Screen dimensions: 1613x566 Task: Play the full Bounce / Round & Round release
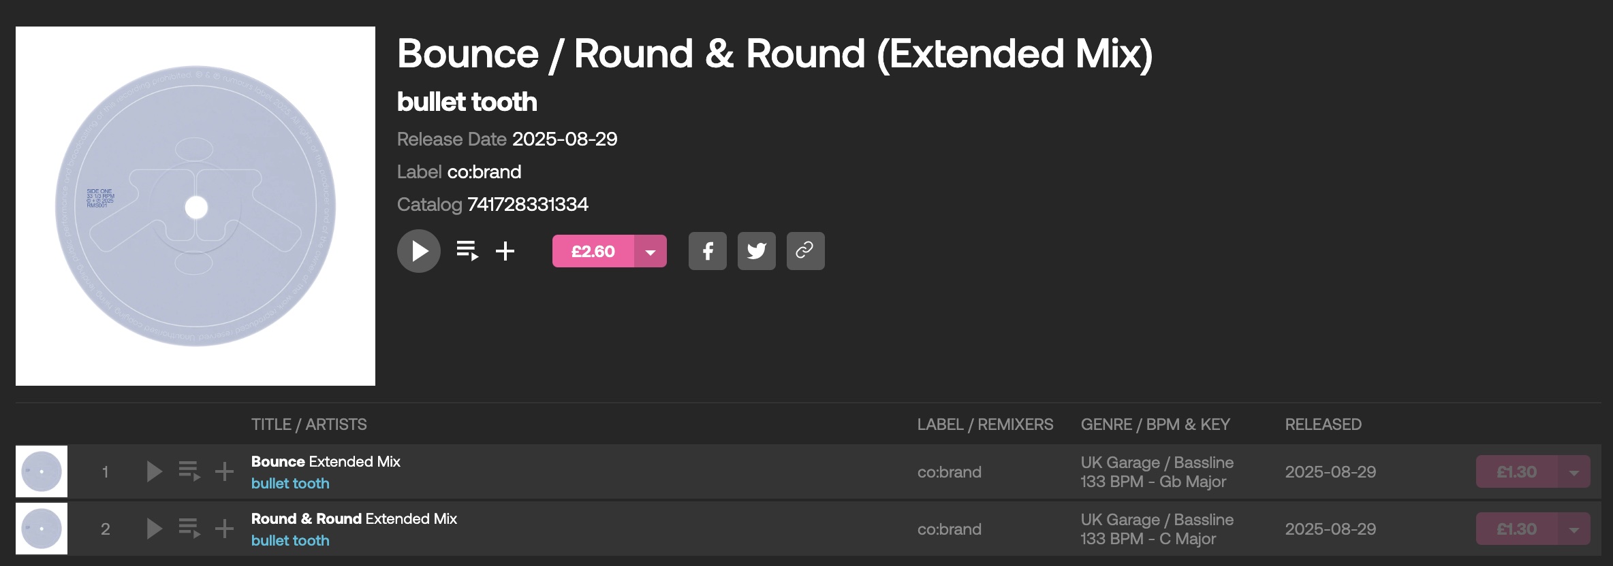coord(418,251)
